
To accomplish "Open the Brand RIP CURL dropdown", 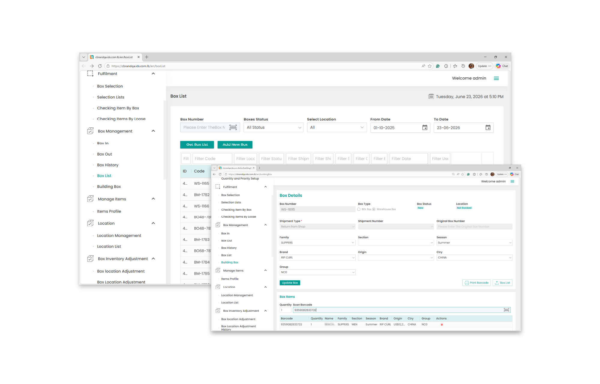I will click(x=317, y=257).
